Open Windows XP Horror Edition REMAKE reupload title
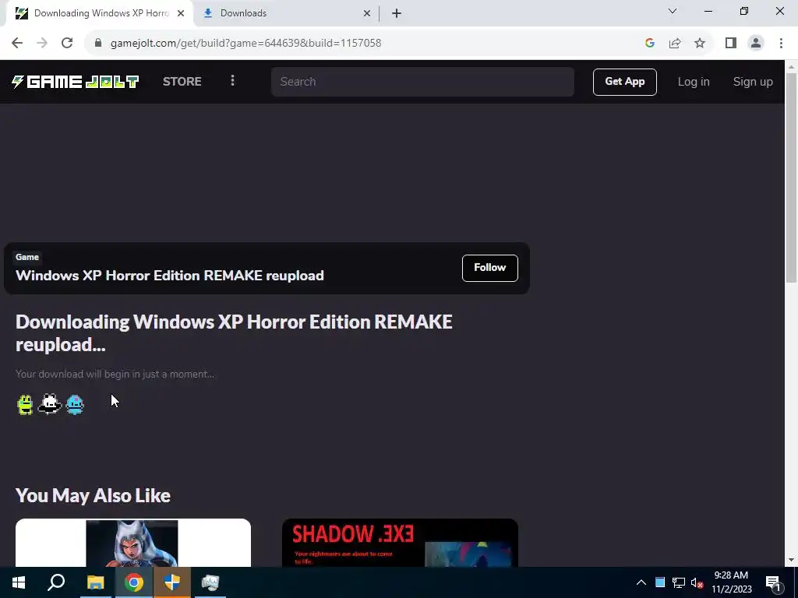The height and width of the screenshot is (598, 798). 169,276
